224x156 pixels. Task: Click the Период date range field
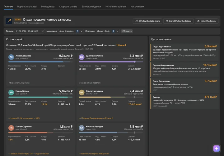(x=30, y=31)
